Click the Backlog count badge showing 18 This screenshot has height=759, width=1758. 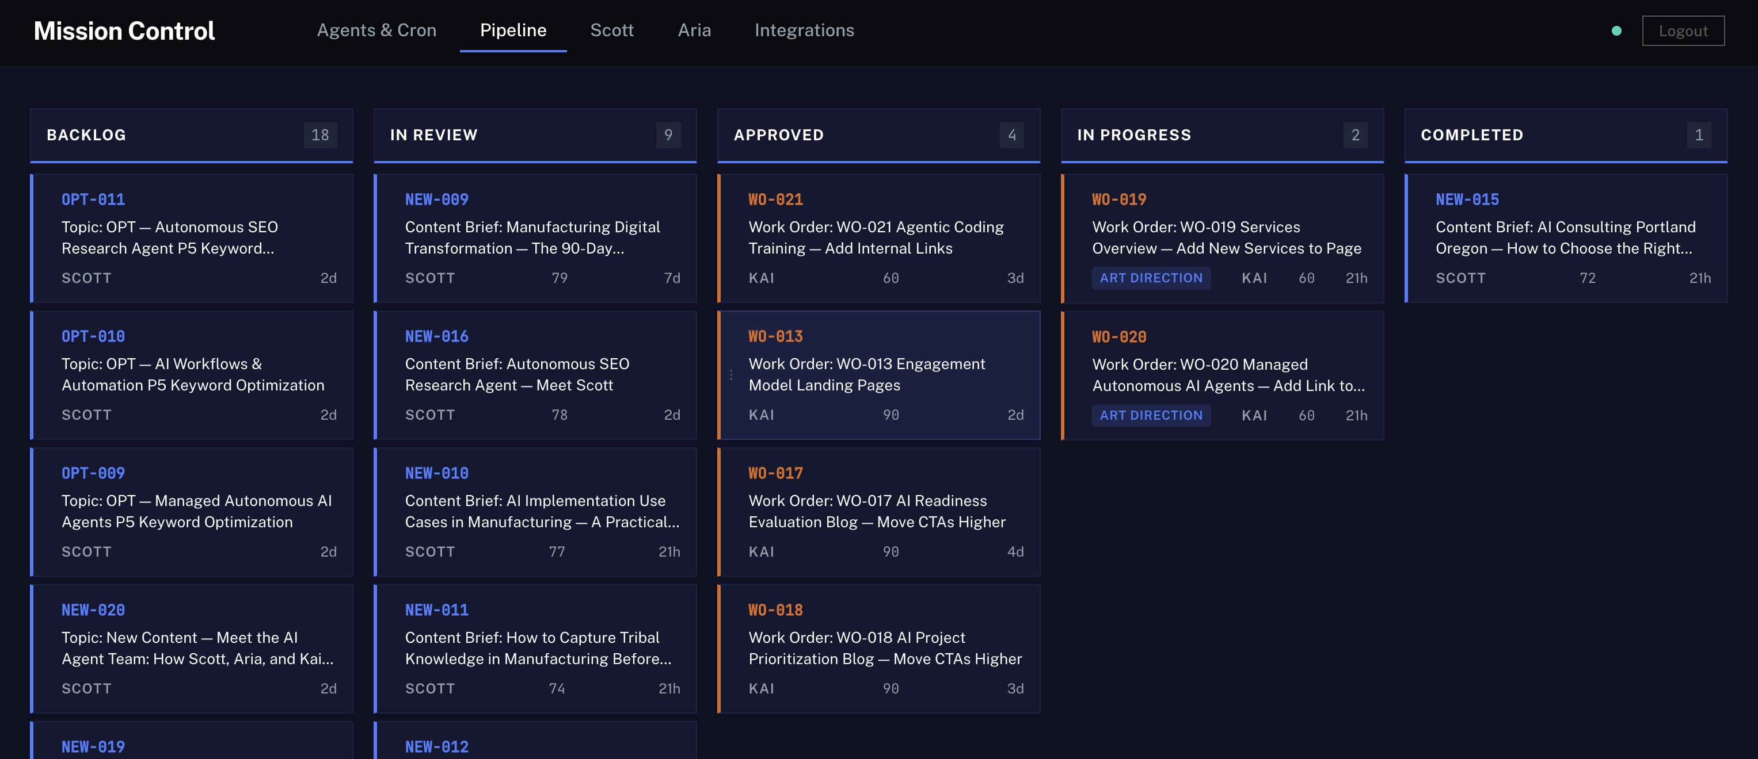[320, 135]
